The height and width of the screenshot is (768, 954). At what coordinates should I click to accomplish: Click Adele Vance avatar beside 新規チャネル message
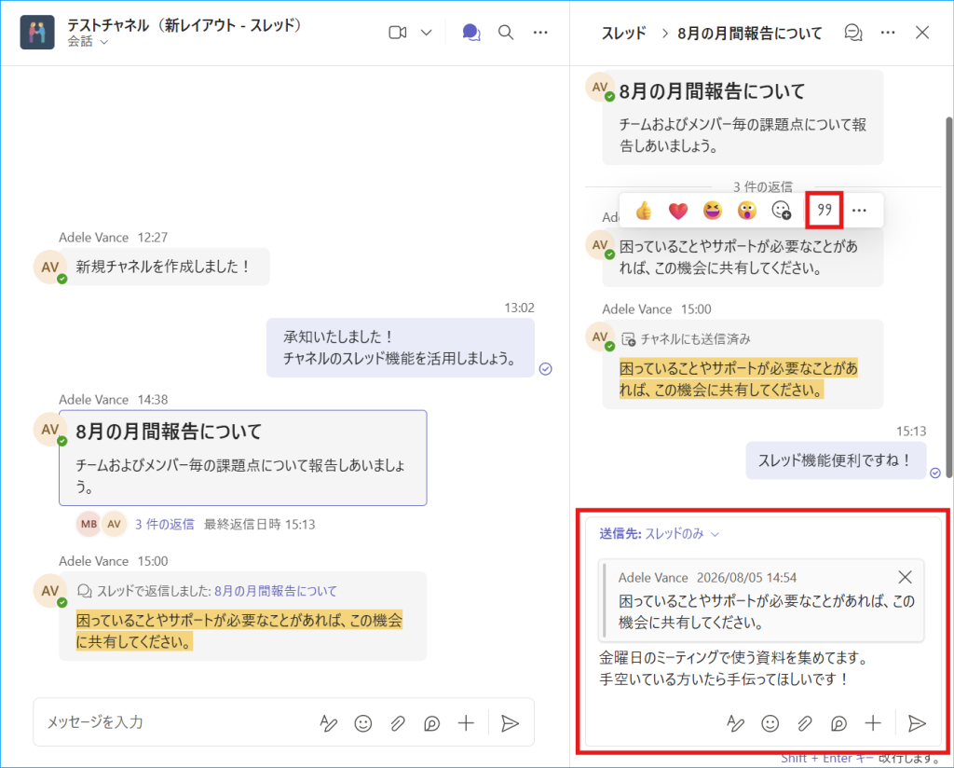(49, 267)
